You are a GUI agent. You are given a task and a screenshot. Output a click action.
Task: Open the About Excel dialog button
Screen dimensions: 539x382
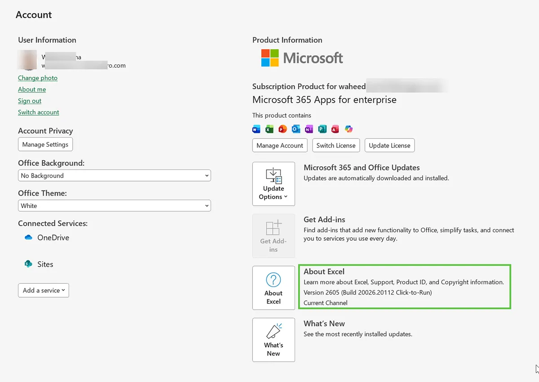click(x=274, y=288)
